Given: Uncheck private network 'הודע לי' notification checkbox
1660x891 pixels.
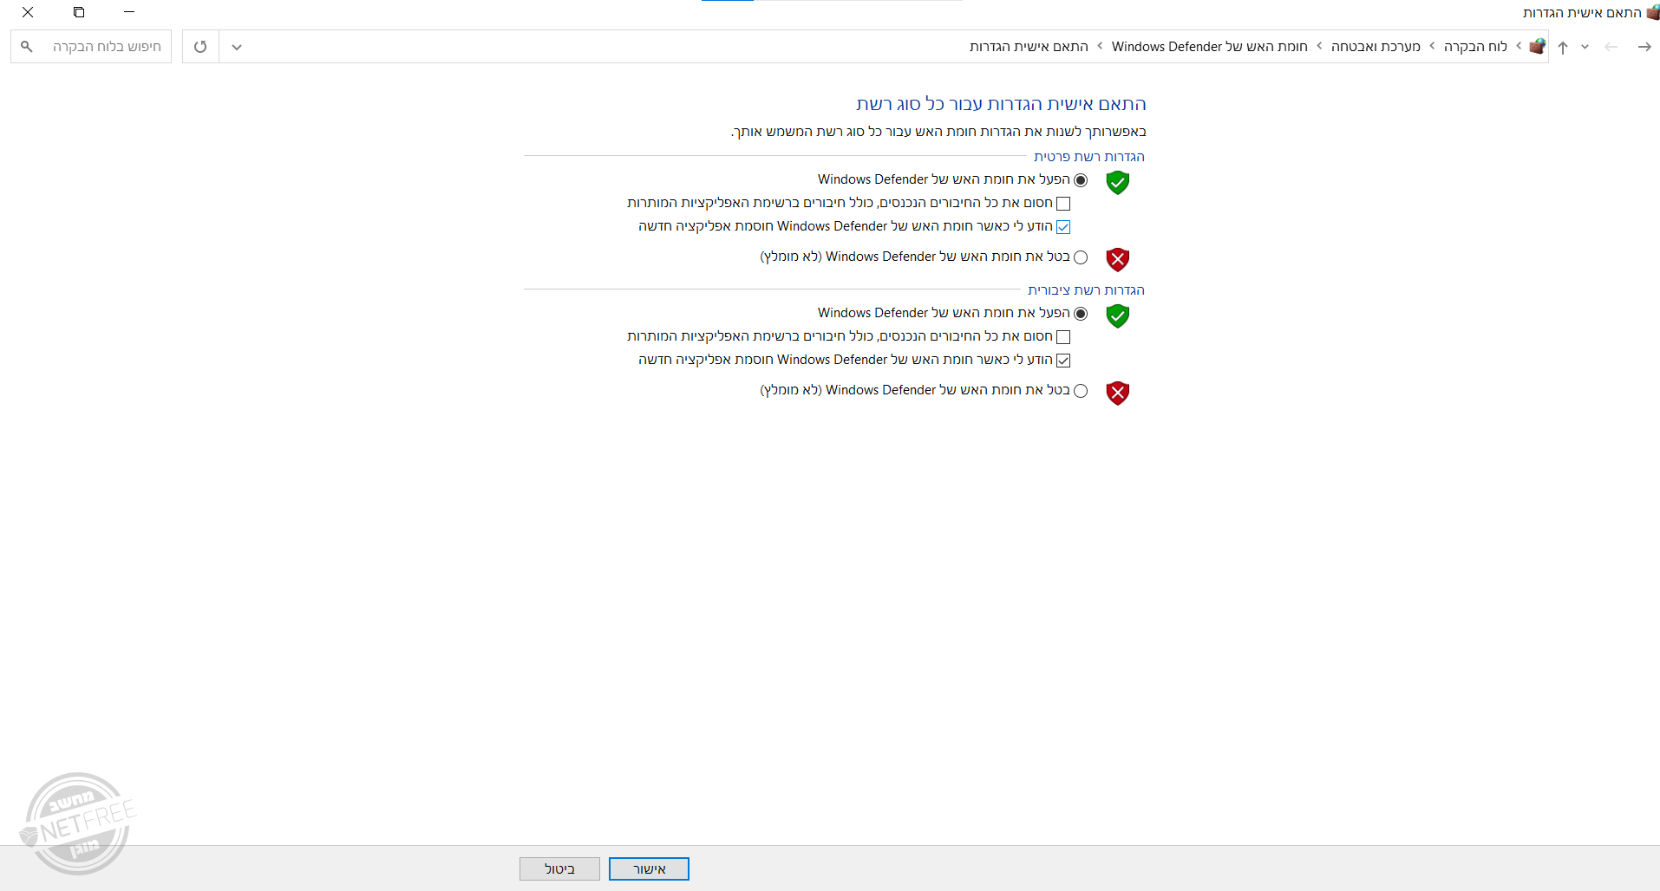Looking at the screenshot, I should (x=1063, y=227).
